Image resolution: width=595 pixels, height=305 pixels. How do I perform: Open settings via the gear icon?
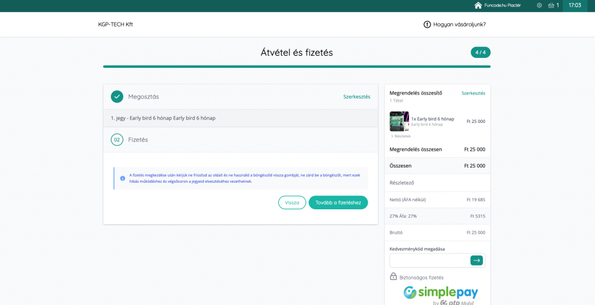539,5
